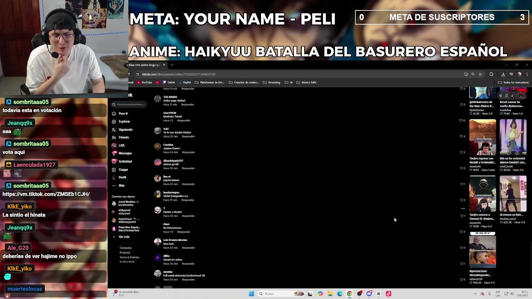The height and width of the screenshot is (299, 532).
Task: Open Creacion de conten... bookmark folder
Action: pos(244,82)
